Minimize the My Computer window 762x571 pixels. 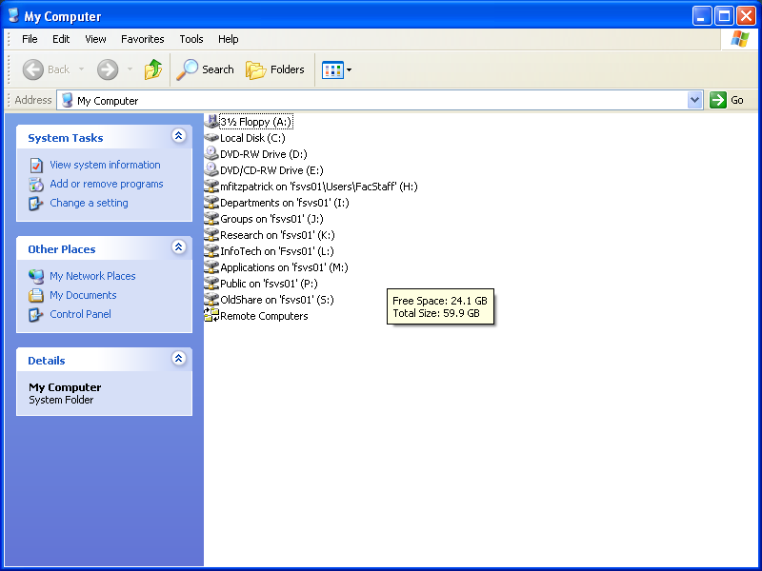point(702,16)
